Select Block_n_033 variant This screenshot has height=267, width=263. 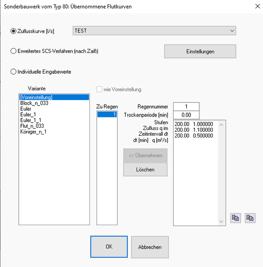tap(54, 103)
